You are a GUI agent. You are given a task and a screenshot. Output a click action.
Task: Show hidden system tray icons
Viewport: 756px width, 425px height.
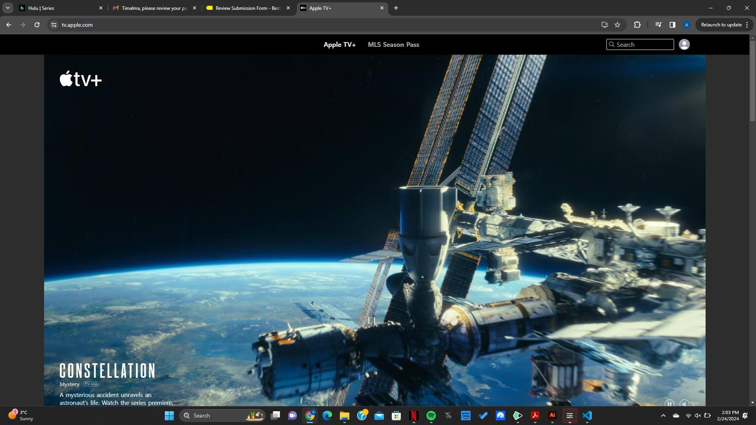pyautogui.click(x=663, y=416)
